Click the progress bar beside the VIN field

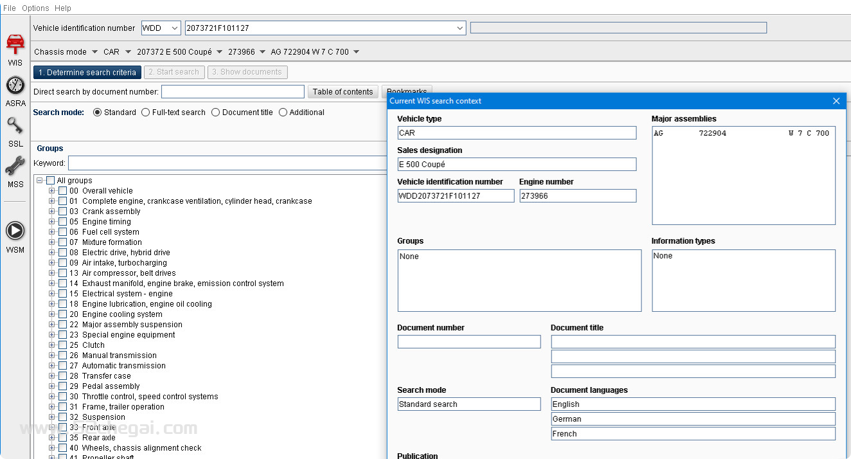[618, 28]
